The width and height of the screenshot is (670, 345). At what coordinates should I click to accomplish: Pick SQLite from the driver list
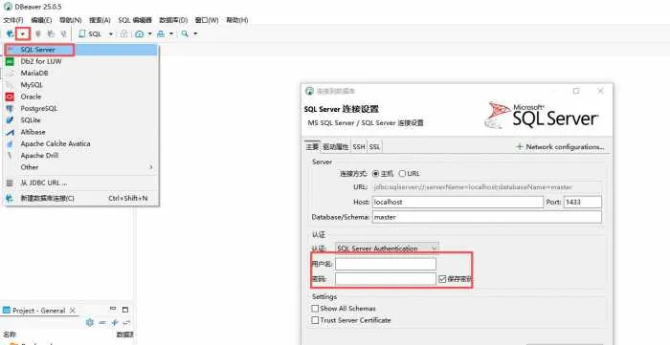click(x=31, y=120)
